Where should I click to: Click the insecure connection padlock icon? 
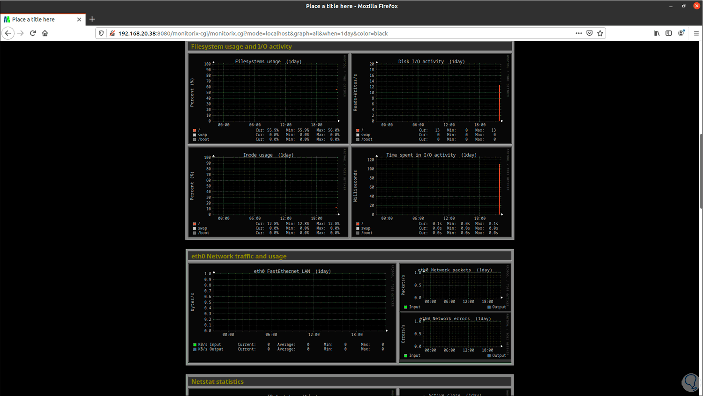tap(112, 33)
